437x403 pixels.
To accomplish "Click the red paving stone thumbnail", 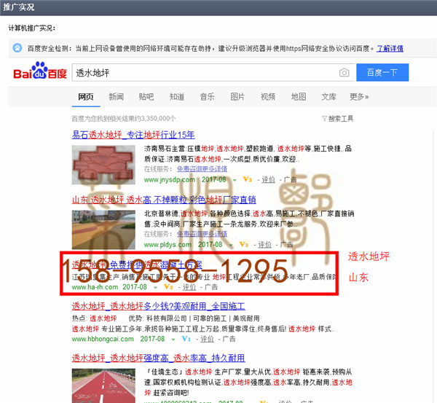I will [103, 165].
